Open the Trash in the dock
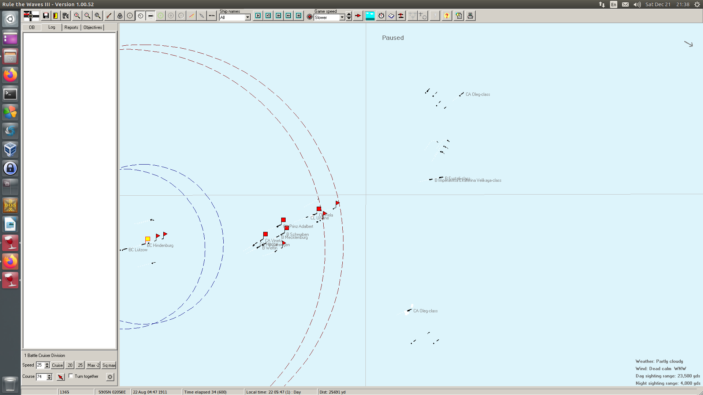 [10, 384]
